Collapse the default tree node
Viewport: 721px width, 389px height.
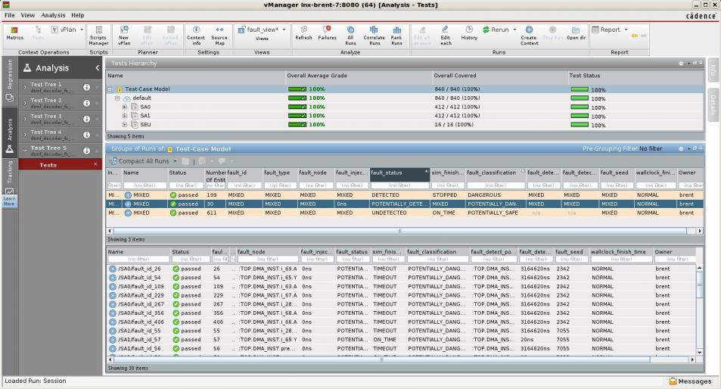click(117, 98)
